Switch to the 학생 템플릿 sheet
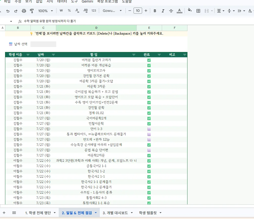Image resolution: width=254 pixels, height=219 pixels. pos(148,213)
